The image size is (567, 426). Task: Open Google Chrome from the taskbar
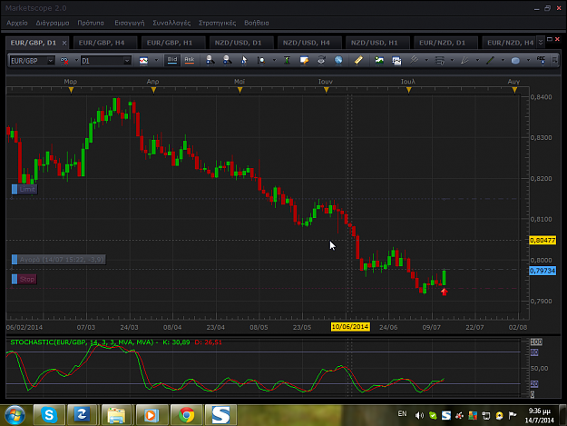[186, 415]
